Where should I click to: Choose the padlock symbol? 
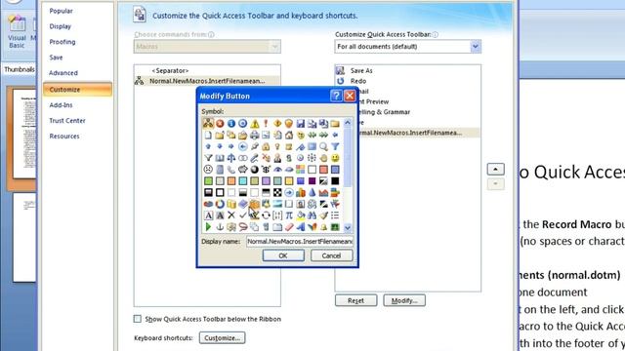pos(266,146)
